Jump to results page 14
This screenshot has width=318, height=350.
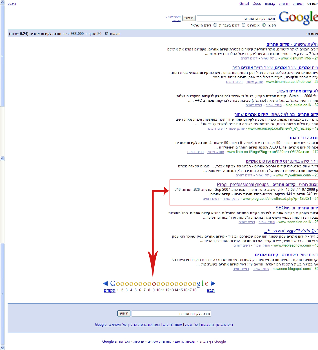point(176,290)
